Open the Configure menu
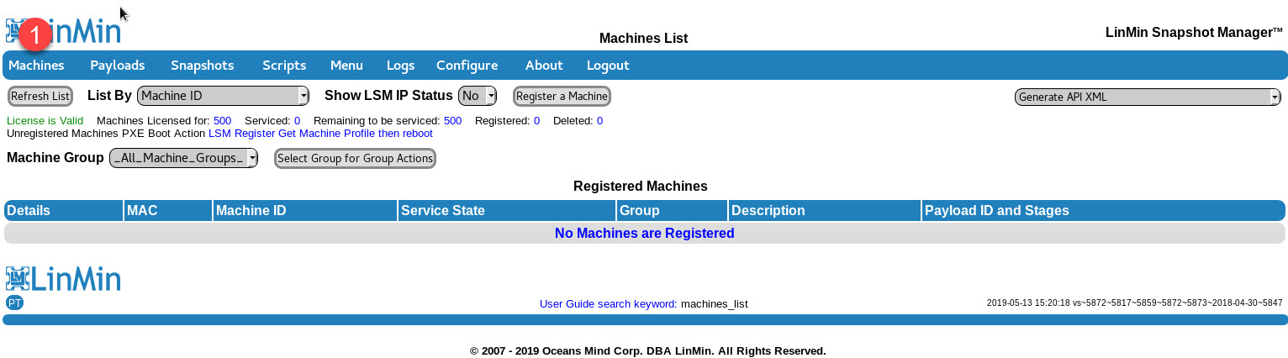This screenshot has height=358, width=1288. coord(467,65)
